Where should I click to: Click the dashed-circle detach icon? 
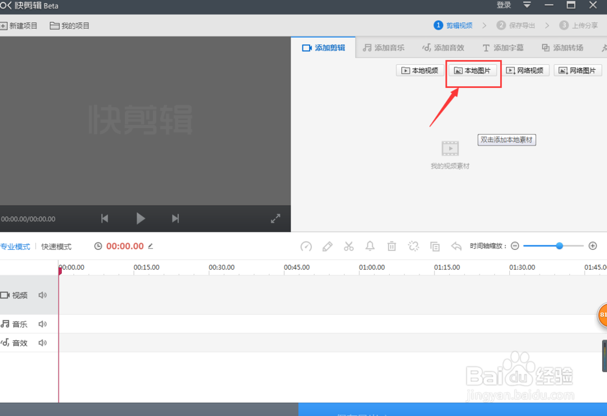click(413, 246)
